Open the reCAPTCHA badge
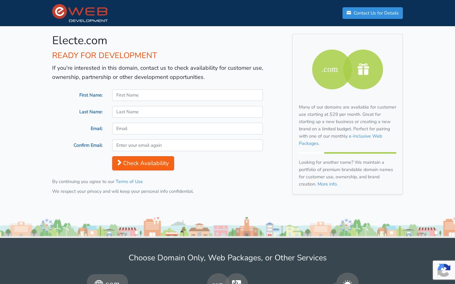The image size is (455, 284). [444, 270]
